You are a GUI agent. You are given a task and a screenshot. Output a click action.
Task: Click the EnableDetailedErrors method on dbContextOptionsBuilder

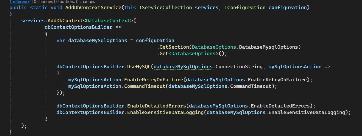tap(156, 106)
